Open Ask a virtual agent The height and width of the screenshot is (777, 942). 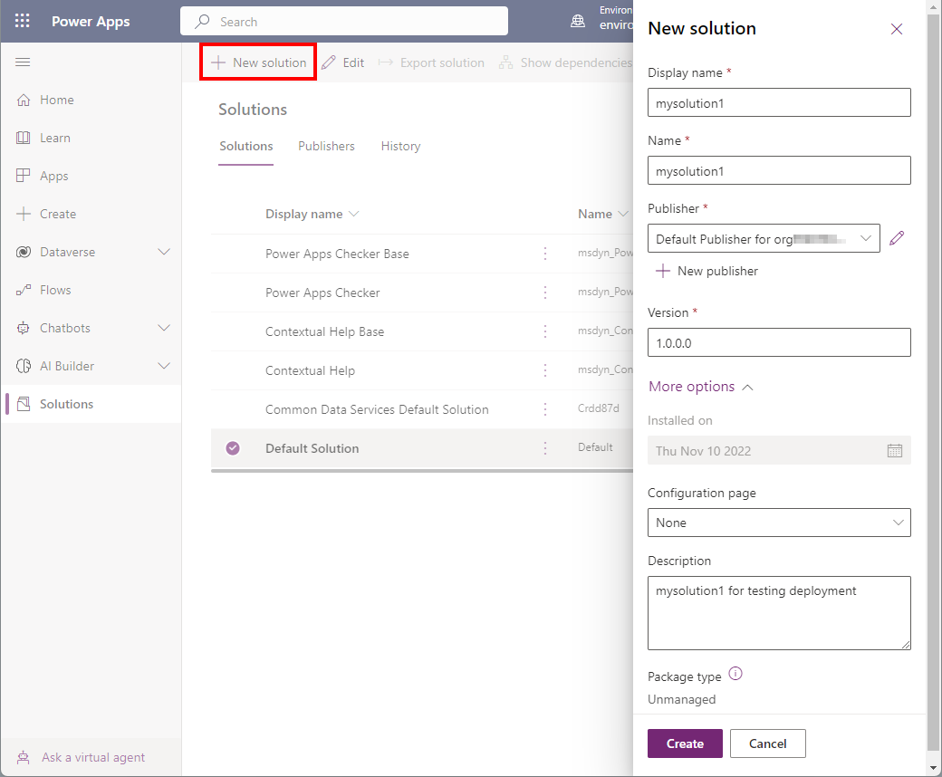coord(92,757)
